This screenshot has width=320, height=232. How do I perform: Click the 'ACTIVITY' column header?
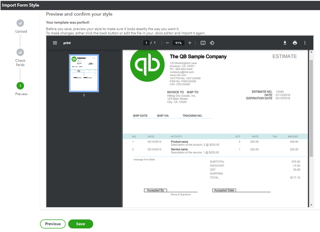(176, 137)
